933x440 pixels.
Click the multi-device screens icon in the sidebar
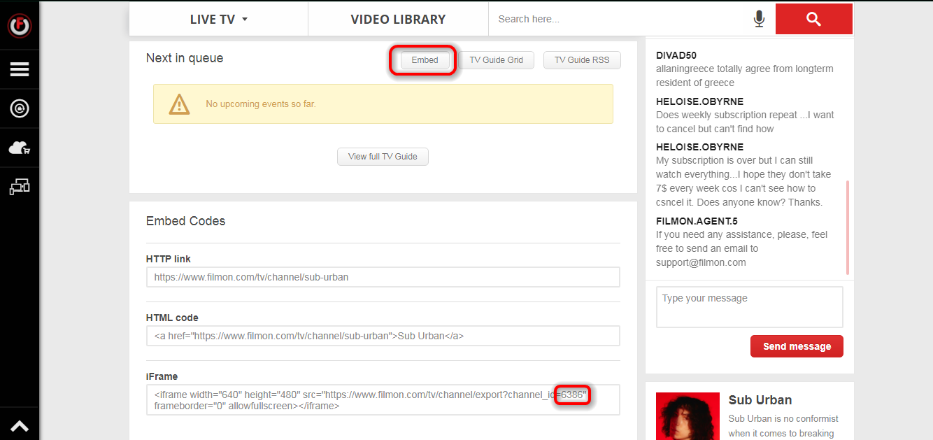click(19, 187)
